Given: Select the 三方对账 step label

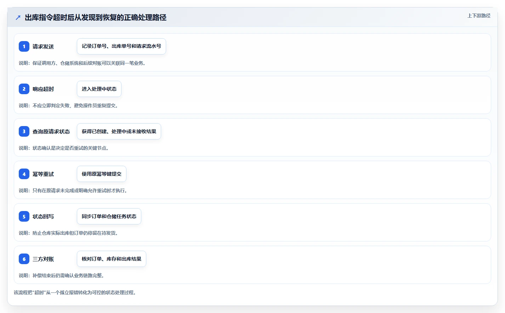Looking at the screenshot, I should tap(43, 259).
